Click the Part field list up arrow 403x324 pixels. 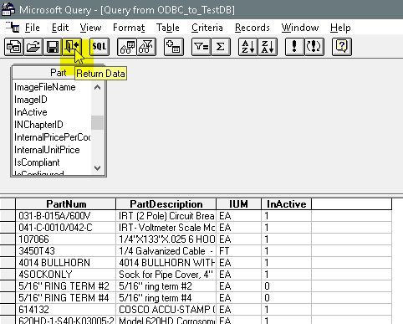coord(97,87)
